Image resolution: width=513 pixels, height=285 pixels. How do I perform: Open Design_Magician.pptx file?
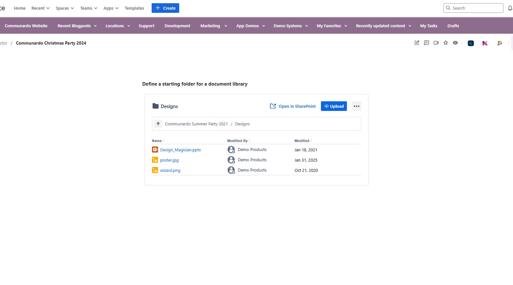pos(181,150)
